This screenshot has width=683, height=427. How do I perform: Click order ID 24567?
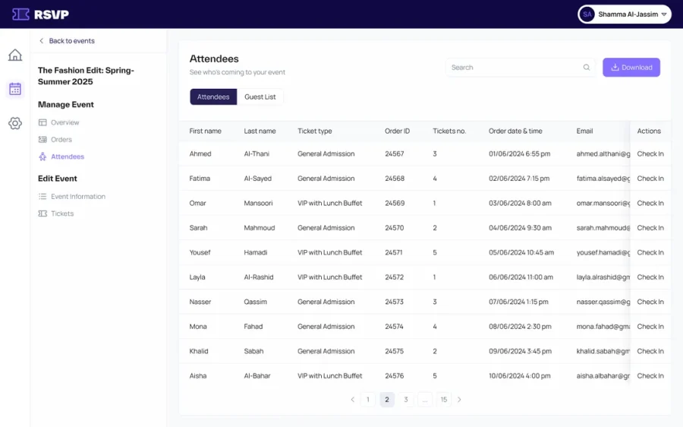point(394,153)
